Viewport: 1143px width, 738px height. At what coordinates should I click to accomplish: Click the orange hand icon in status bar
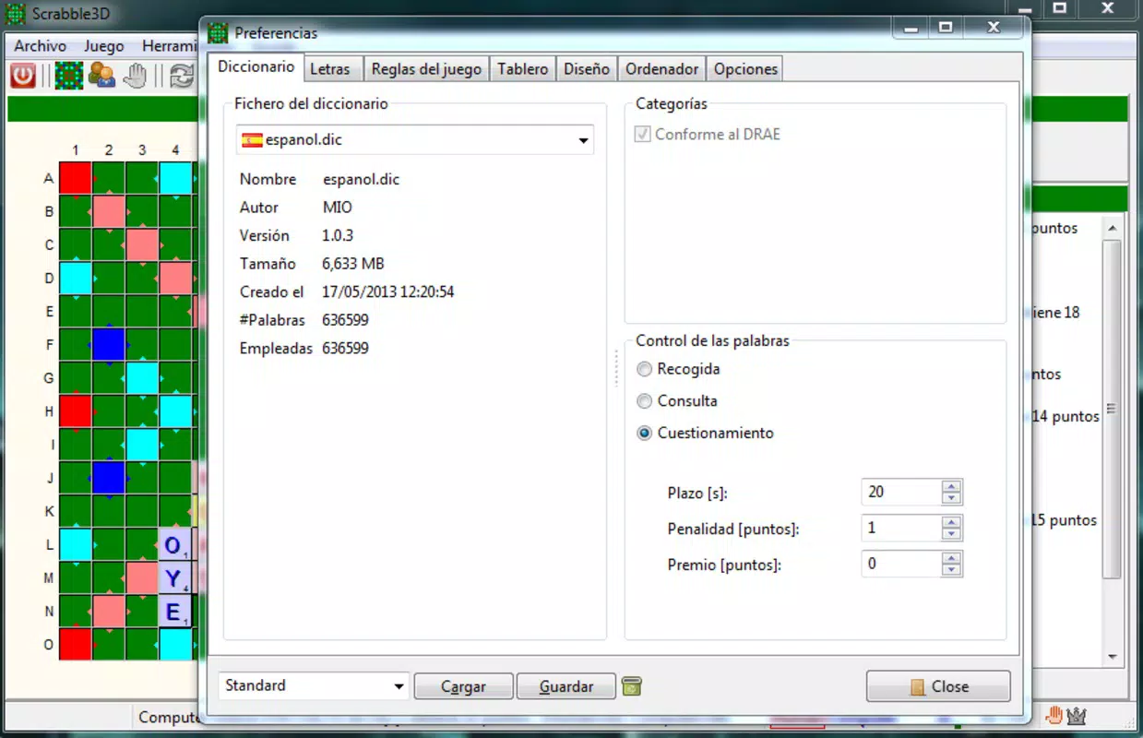pyautogui.click(x=1054, y=715)
